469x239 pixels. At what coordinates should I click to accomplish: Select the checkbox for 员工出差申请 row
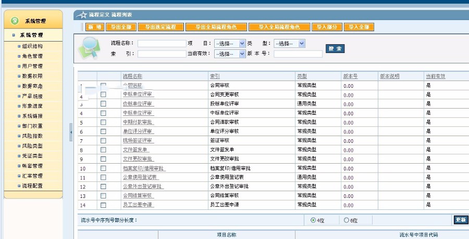click(103, 205)
